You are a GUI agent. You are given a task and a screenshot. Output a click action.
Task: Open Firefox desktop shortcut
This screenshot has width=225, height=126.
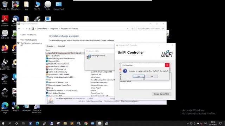click(x=5, y=49)
